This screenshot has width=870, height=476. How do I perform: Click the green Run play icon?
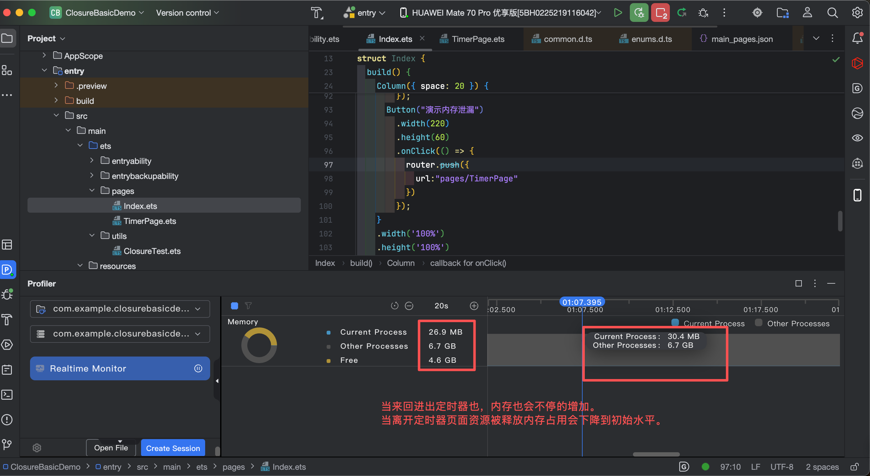(617, 13)
